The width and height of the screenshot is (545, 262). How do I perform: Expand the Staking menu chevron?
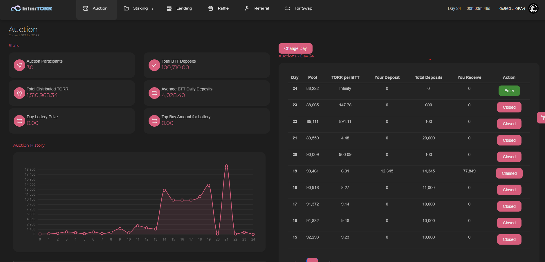[x=153, y=9]
